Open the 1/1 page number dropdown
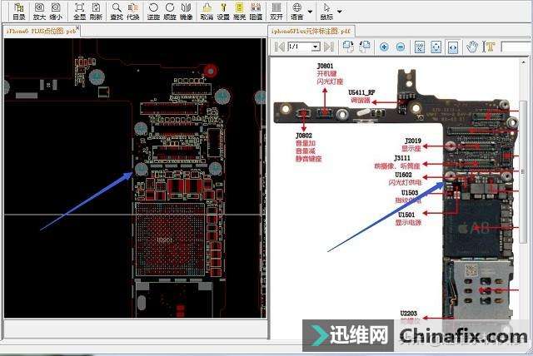The height and width of the screenshot is (356, 533). [316, 47]
